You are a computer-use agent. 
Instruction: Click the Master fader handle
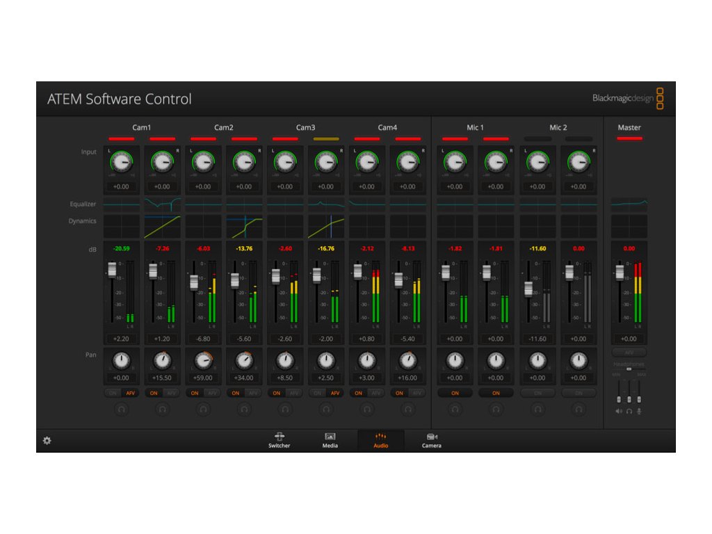tap(620, 273)
